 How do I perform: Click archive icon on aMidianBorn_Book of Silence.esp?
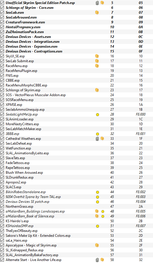[x=97, y=216]
